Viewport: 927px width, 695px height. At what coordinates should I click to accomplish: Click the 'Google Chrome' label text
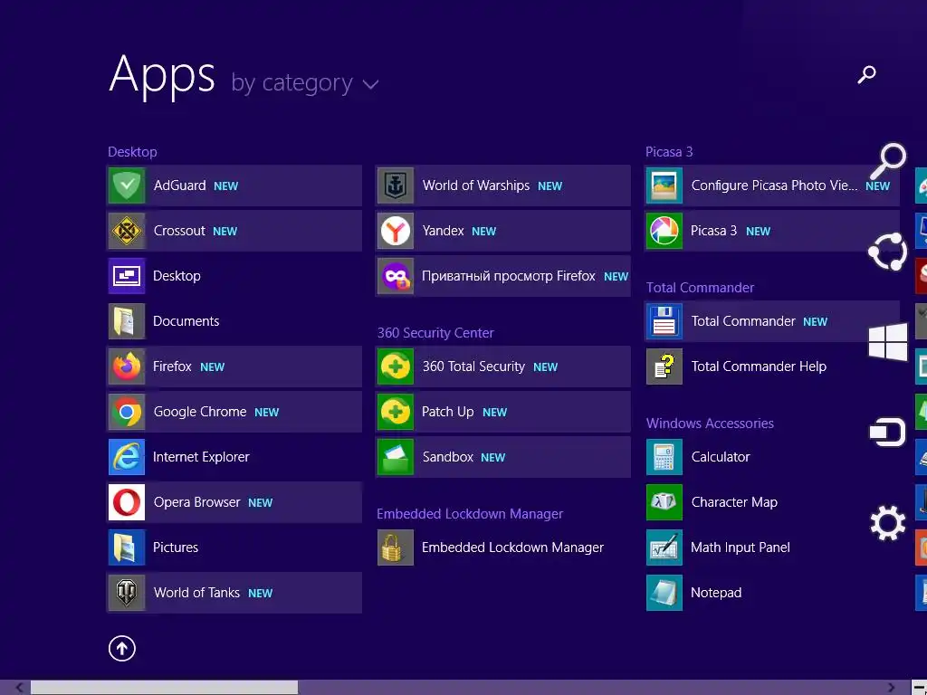tap(200, 412)
